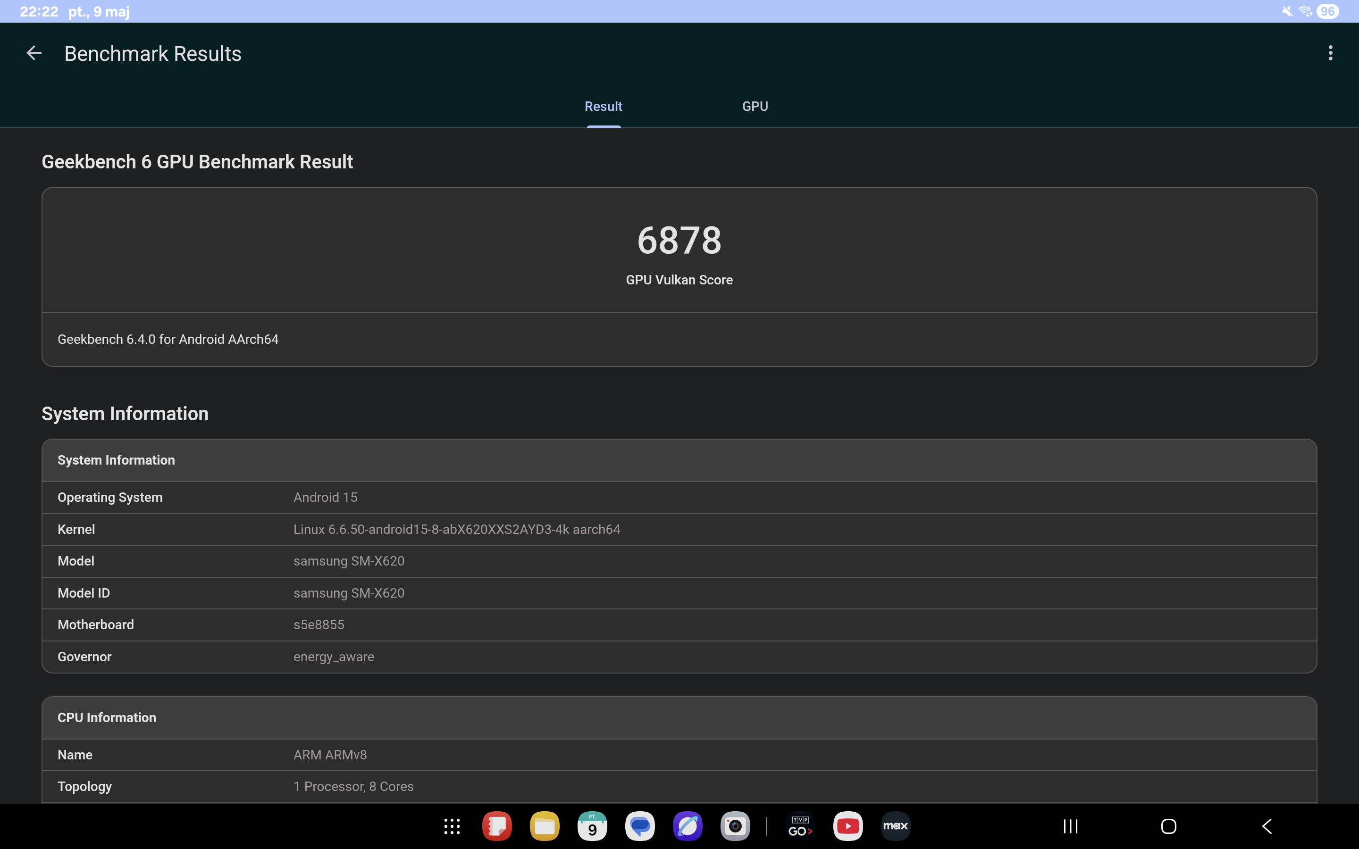Tap the 22:22 clock in status bar
Screen dimensions: 1359x849
click(39, 11)
